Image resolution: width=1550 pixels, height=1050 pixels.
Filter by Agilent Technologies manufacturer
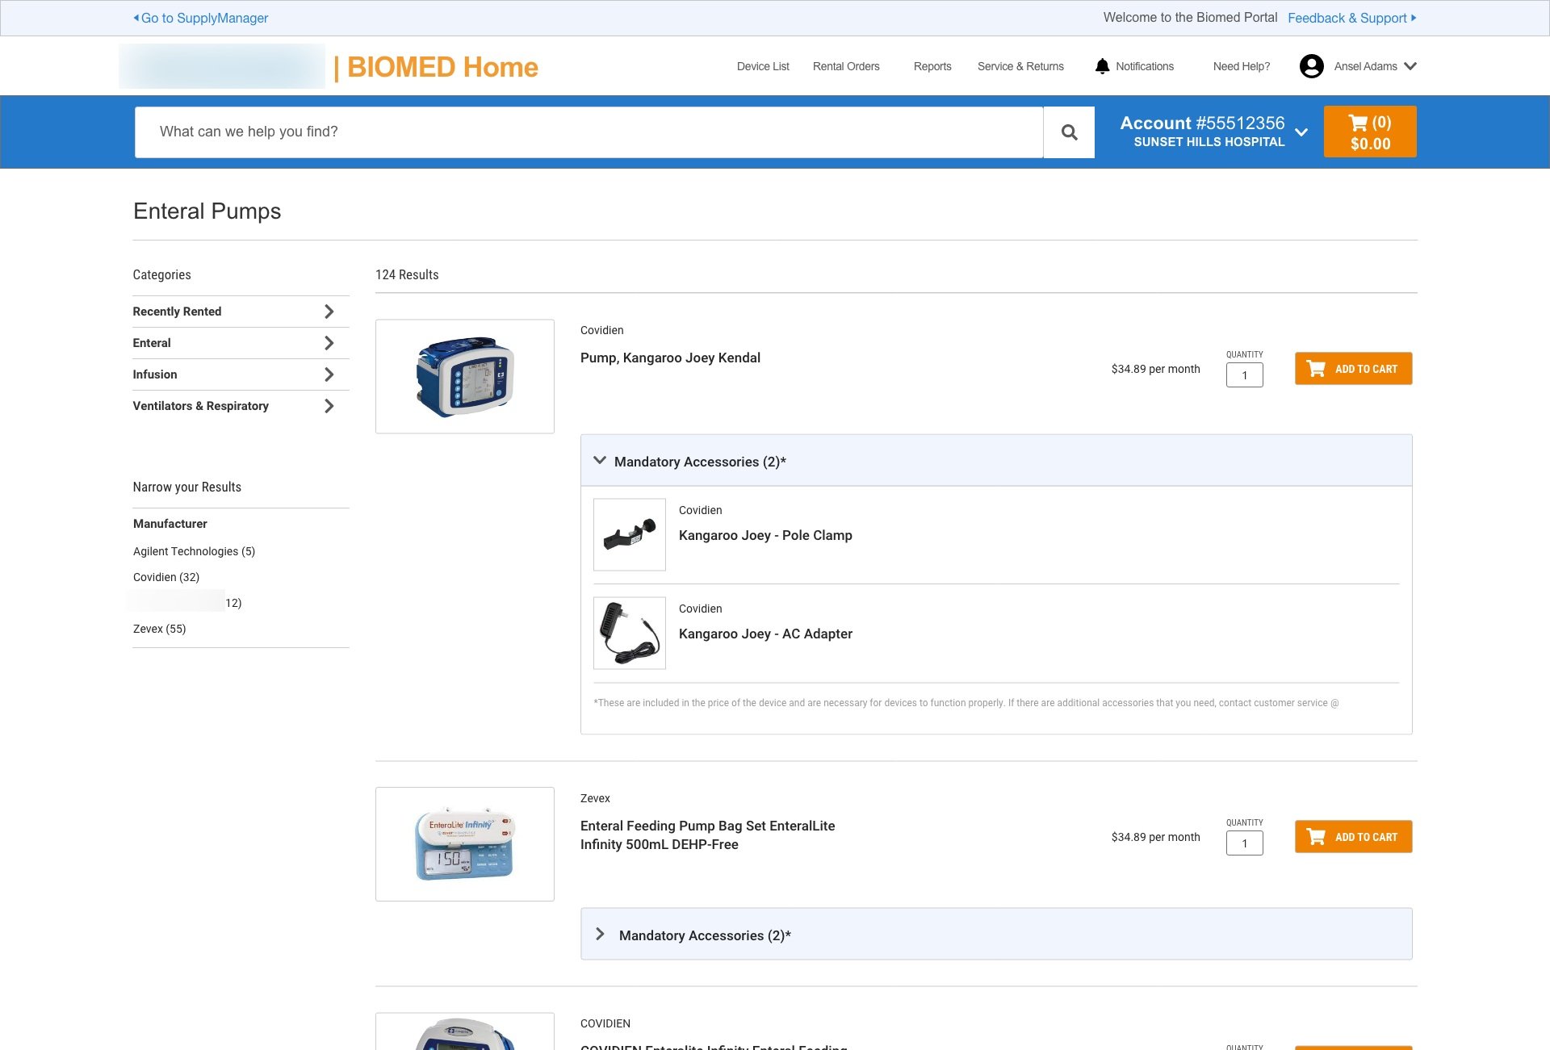[194, 551]
